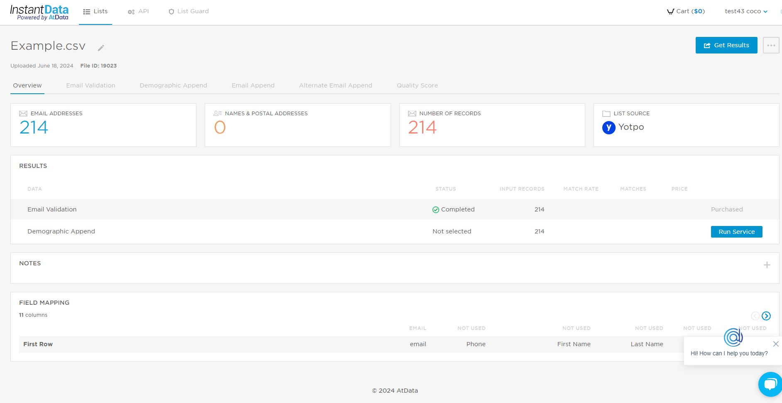Run Service for Demographic Append

(736, 232)
